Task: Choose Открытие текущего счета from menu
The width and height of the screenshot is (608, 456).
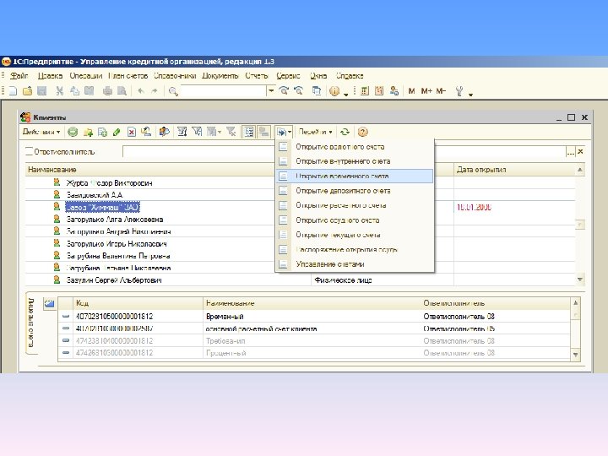Action: point(355,235)
